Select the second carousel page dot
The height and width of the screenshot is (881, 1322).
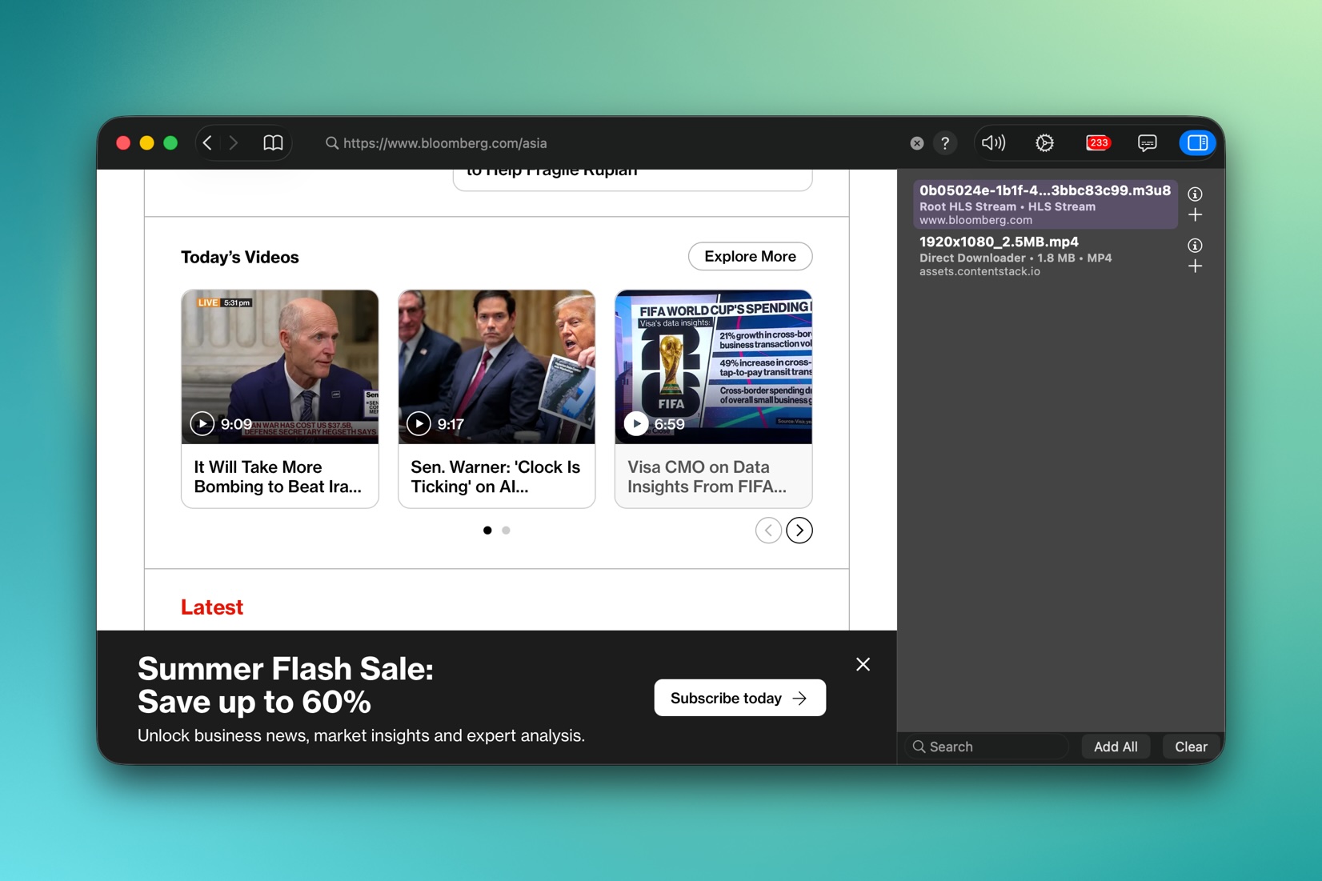(x=506, y=531)
